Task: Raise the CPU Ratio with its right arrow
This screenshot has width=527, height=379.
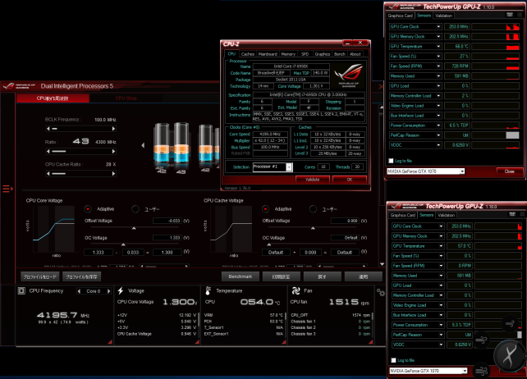Action: tap(113, 151)
